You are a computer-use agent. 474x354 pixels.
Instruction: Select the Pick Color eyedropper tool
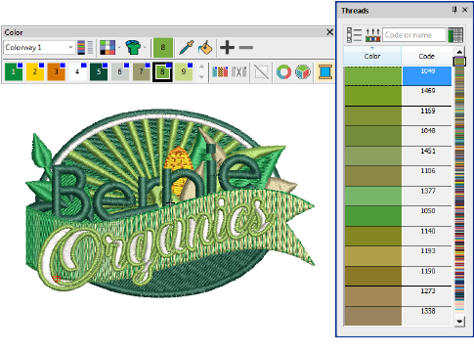click(187, 48)
